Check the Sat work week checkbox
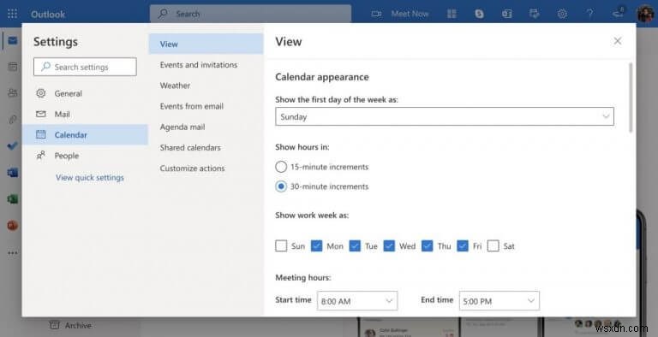The image size is (658, 337). [493, 245]
